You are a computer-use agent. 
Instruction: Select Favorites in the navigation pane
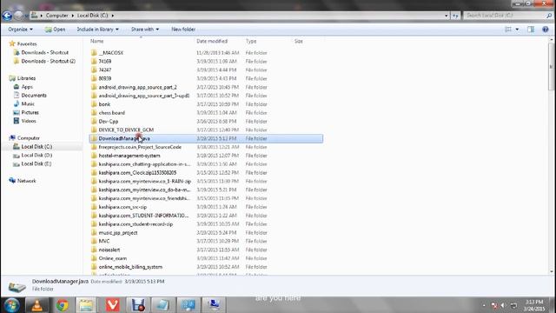[27, 44]
